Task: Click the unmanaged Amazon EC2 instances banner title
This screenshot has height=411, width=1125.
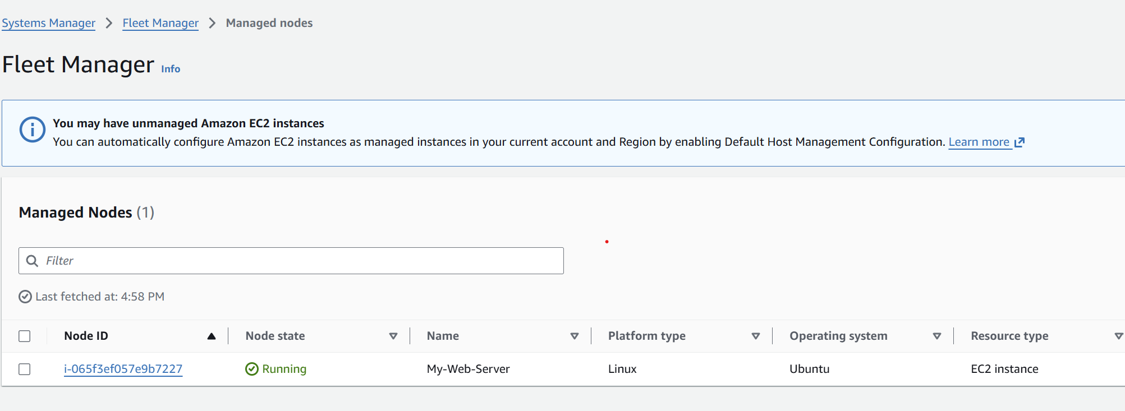Action: 189,123
